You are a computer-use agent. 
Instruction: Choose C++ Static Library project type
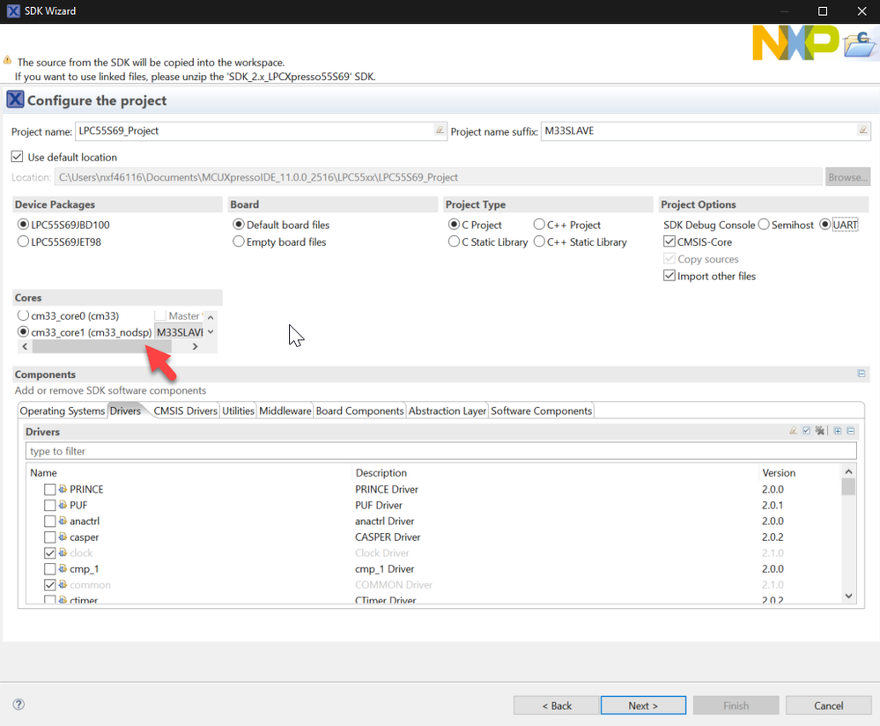point(539,241)
